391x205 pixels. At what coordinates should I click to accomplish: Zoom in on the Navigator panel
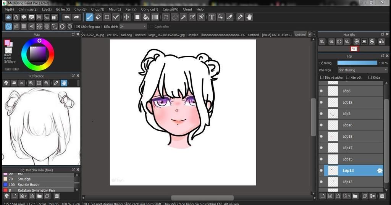331,42
